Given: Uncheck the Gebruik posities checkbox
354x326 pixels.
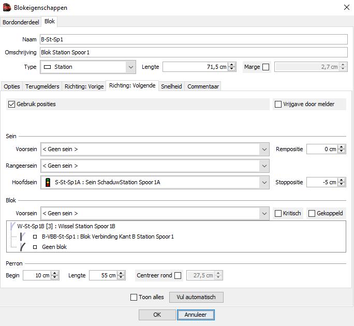Looking at the screenshot, I should [11, 105].
